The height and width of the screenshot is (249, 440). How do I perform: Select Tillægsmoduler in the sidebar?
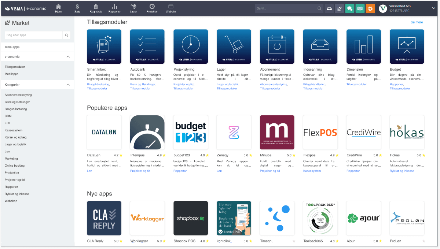pyautogui.click(x=15, y=67)
